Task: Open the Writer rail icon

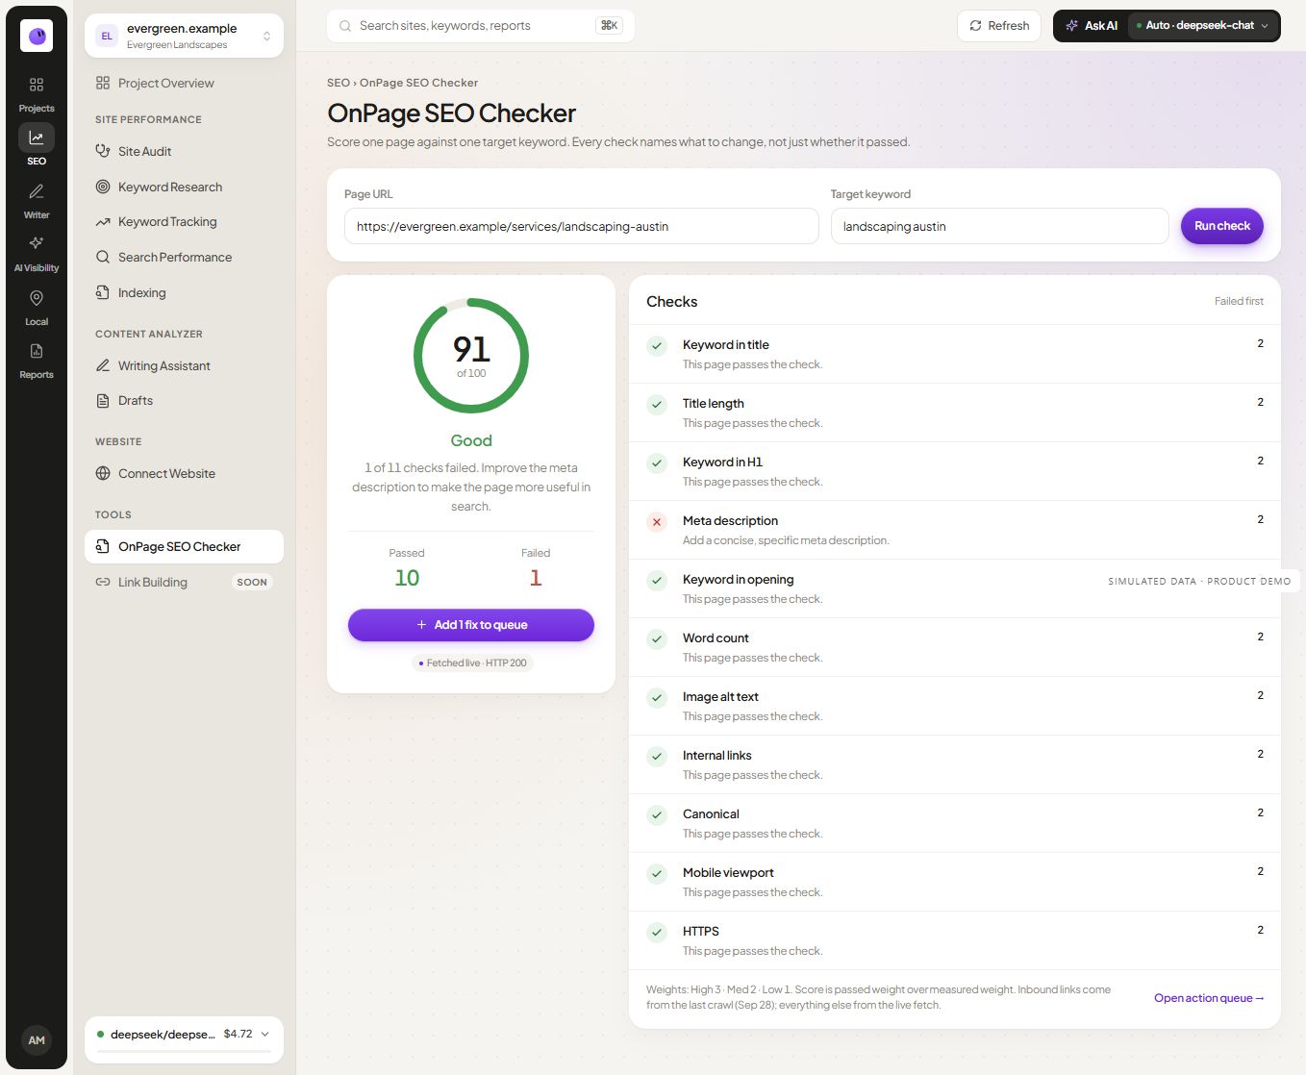Action: coord(37,200)
